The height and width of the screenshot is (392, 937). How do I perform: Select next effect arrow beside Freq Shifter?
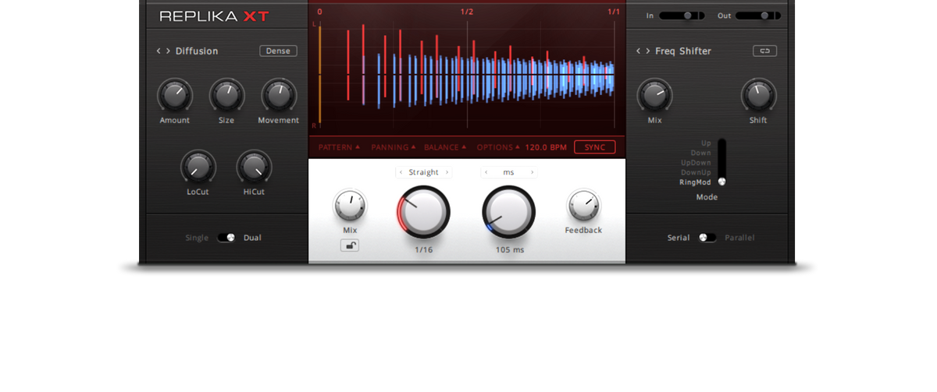coord(647,51)
